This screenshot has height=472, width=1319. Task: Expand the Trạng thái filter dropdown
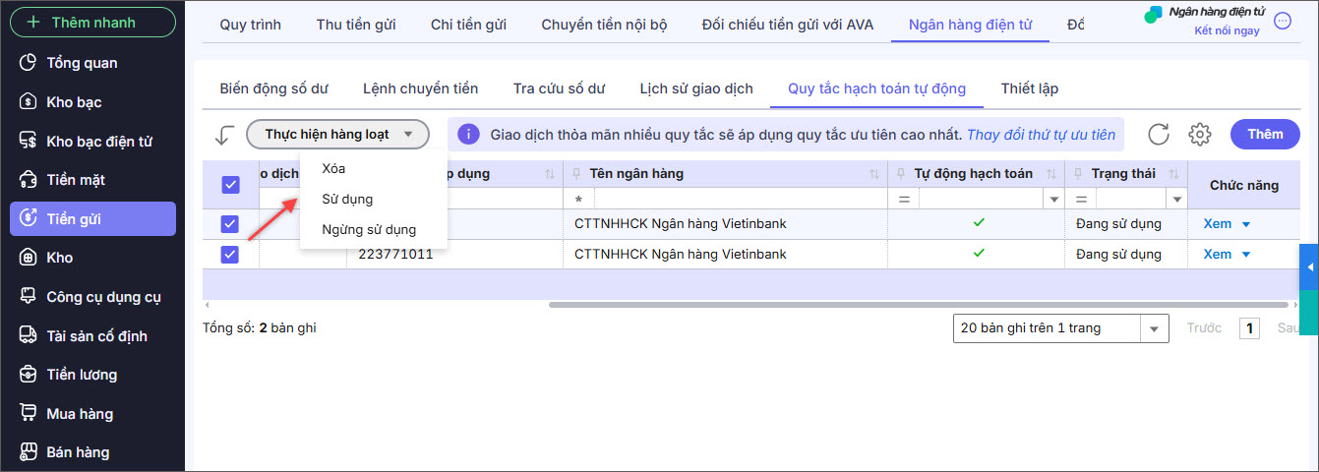1177,200
